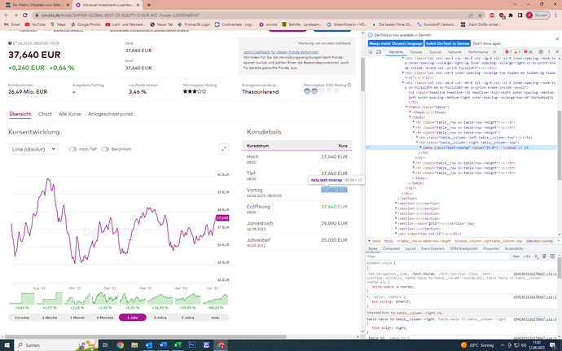Select the Intraday chart time range
Image resolution: width=562 pixels, height=351 pixels.
(22, 318)
